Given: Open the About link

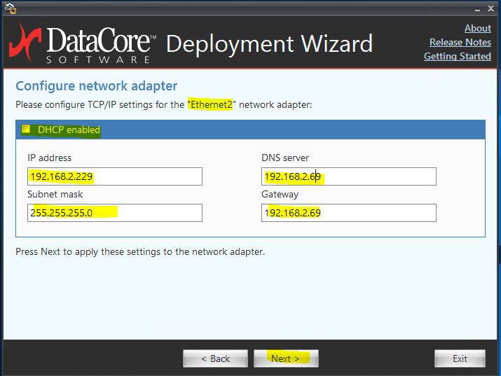Looking at the screenshot, I should tap(477, 28).
